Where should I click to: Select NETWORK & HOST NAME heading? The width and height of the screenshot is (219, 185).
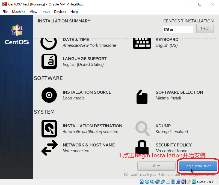(x=89, y=145)
